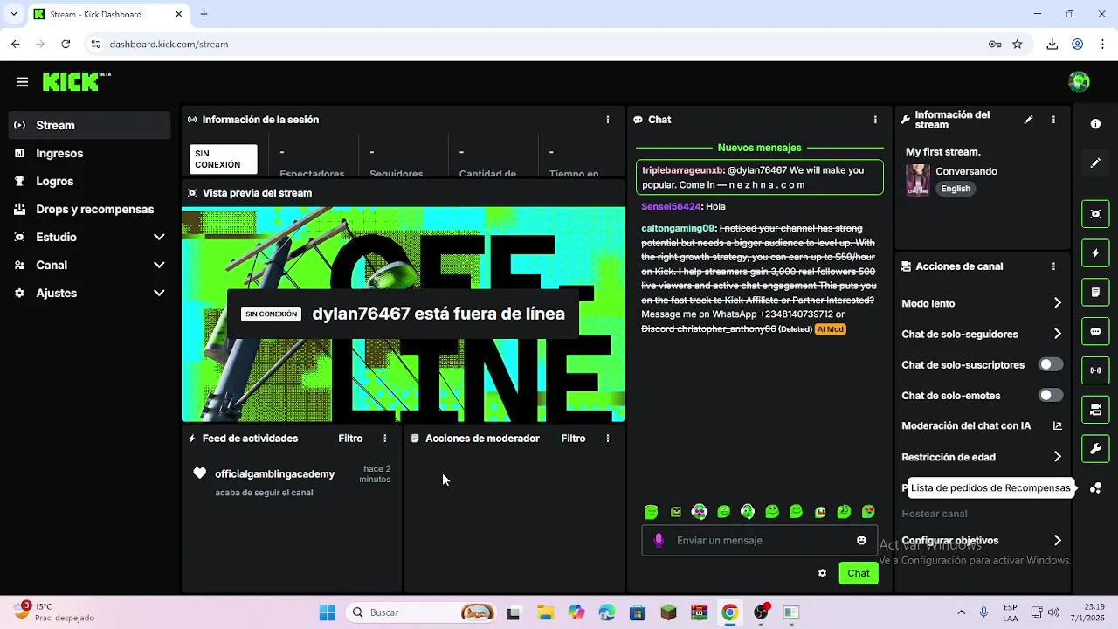Screen dimensions: 1118x629
Task: Click the English language tag
Action: click(x=956, y=189)
